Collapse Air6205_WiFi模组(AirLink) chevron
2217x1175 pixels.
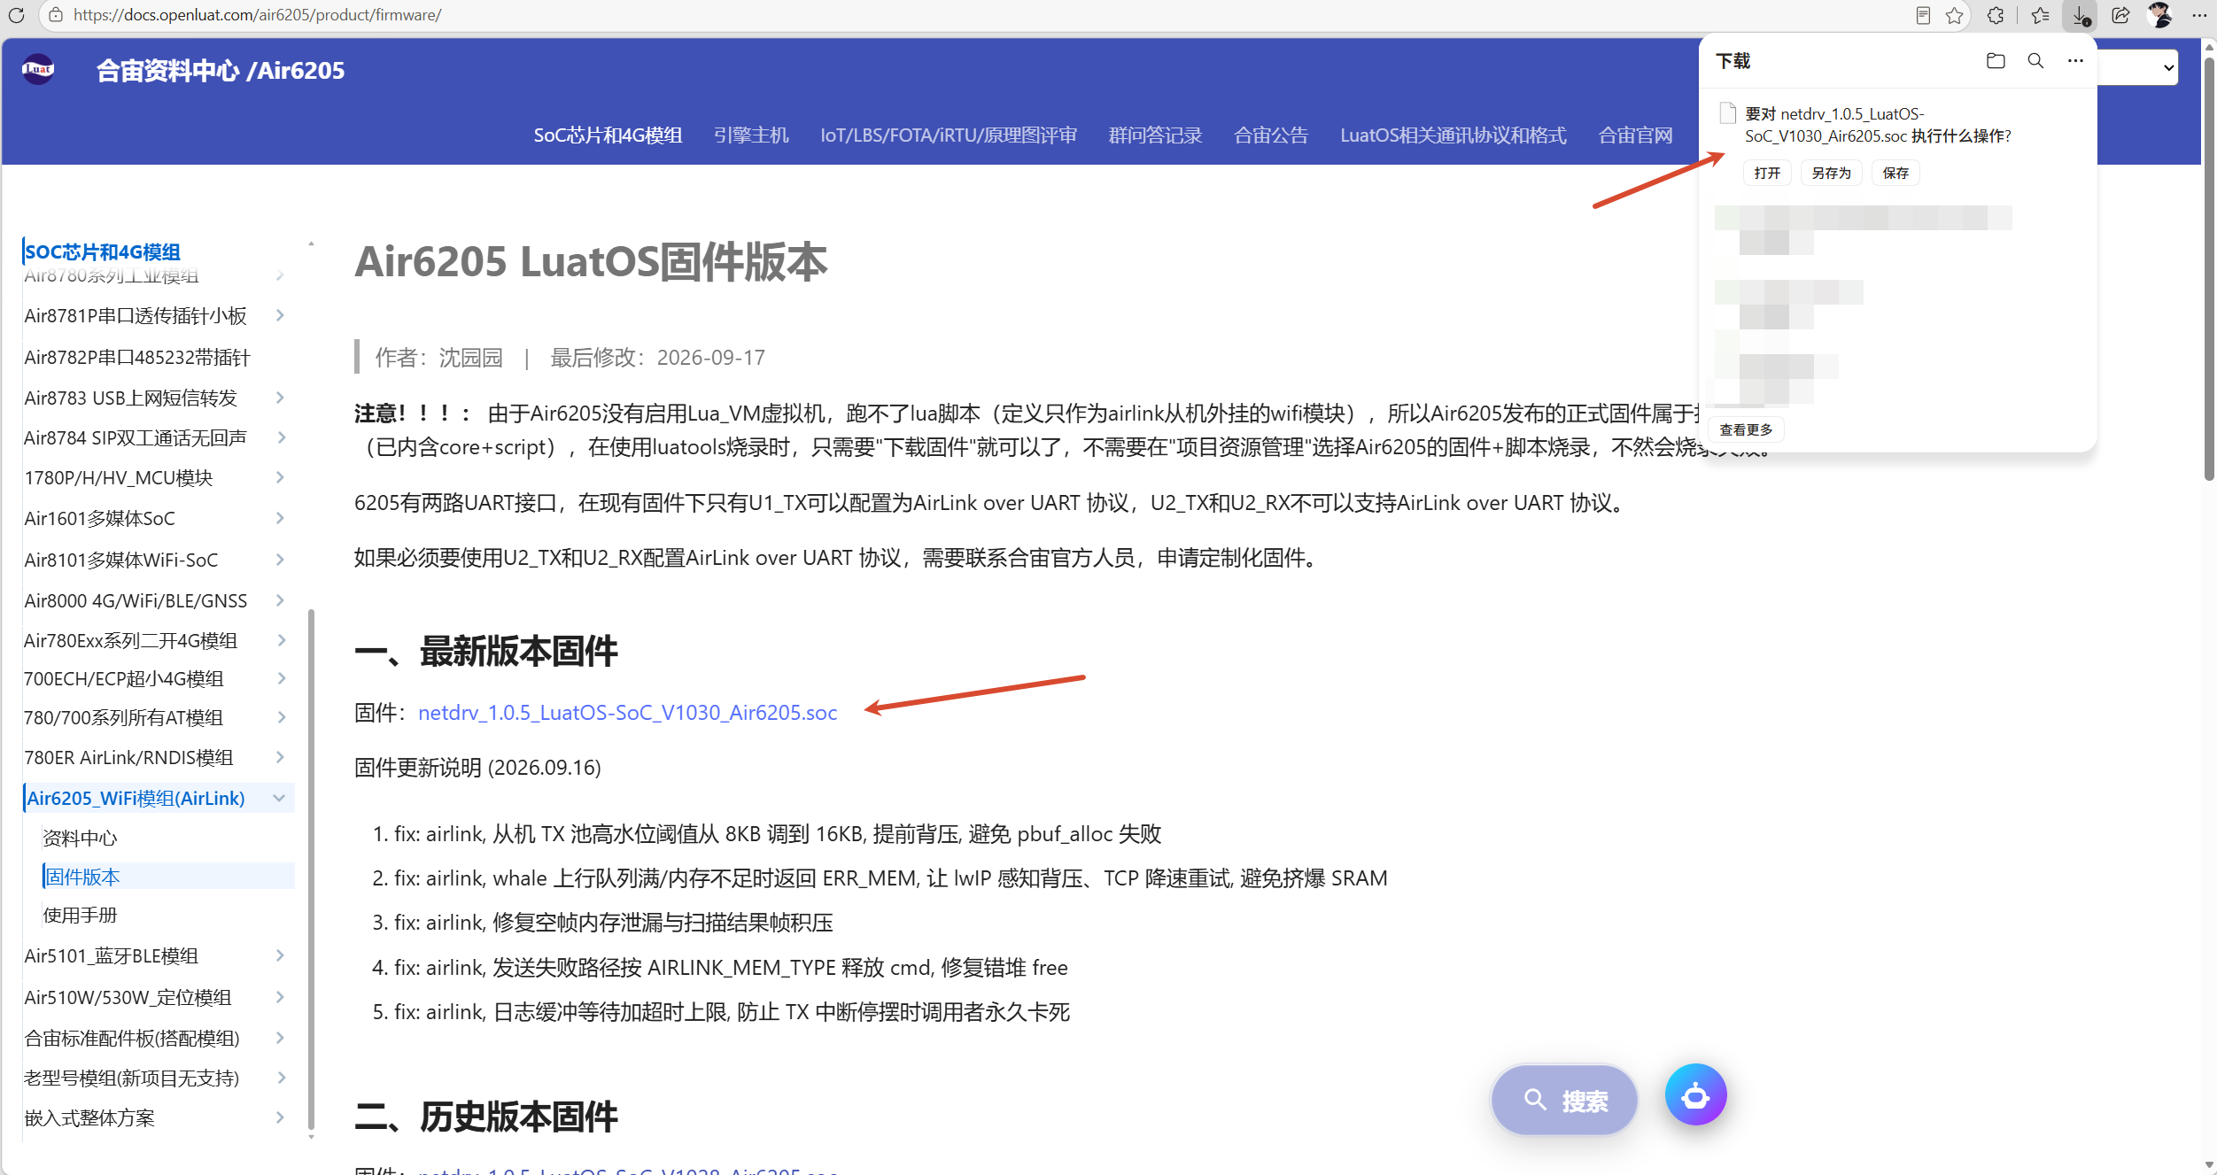(x=280, y=798)
